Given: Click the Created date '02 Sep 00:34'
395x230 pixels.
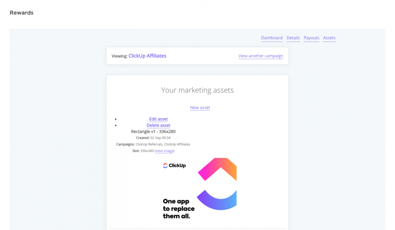Looking at the screenshot, I should pyautogui.click(x=160, y=138).
